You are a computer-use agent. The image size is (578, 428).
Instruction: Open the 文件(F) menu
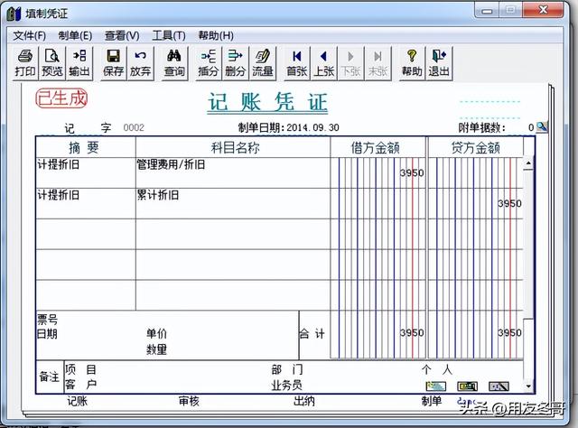coord(30,36)
